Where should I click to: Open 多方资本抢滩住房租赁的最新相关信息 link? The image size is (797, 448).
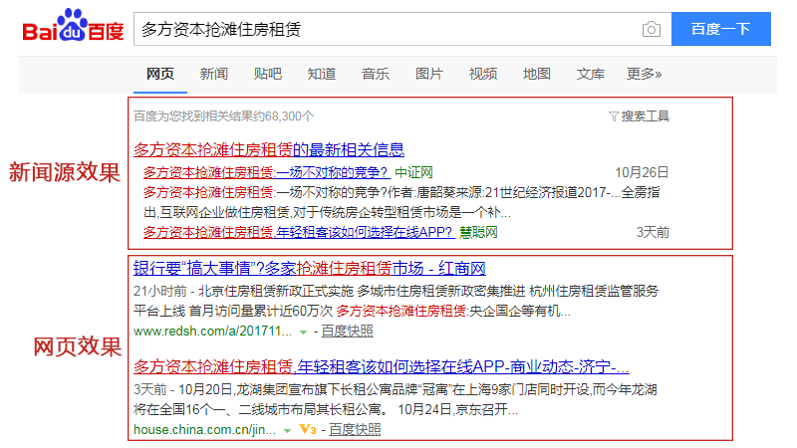coord(269,150)
